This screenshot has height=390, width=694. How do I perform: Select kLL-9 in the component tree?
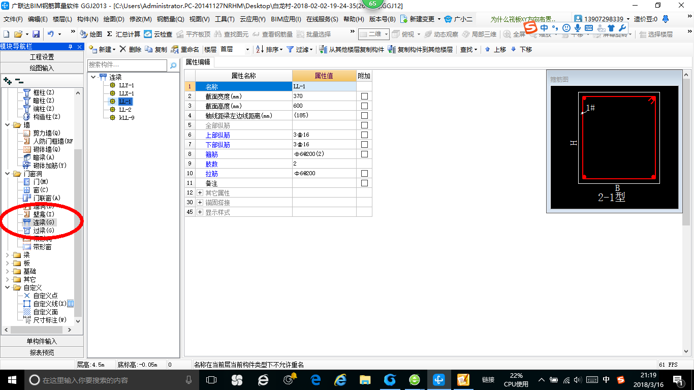[x=127, y=118]
